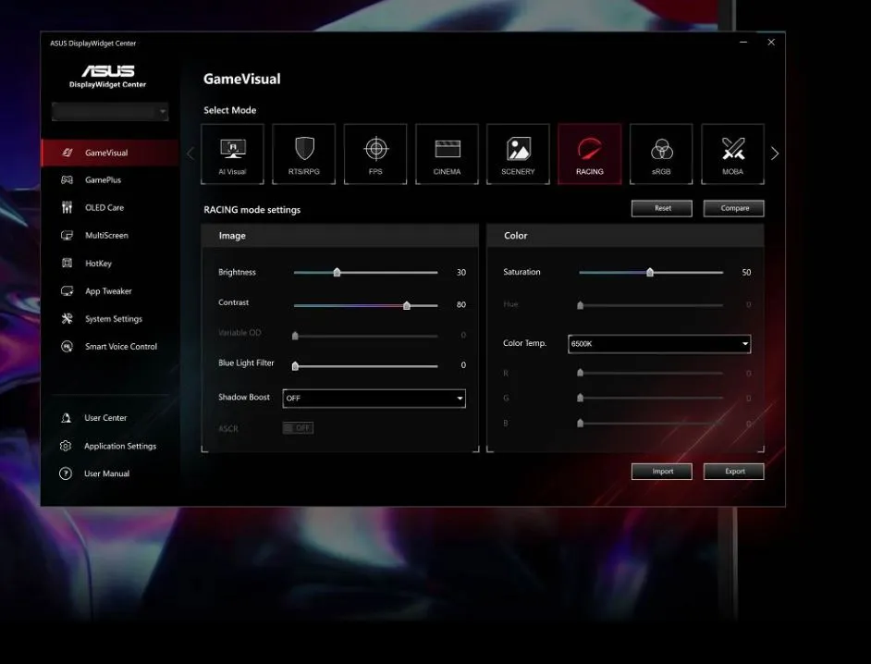Click the App Tweaker icon
The width and height of the screenshot is (871, 664).
(x=67, y=291)
